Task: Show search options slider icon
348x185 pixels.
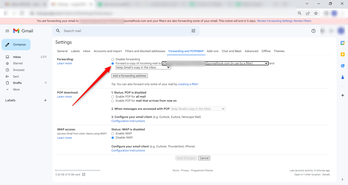Action: [x=193, y=31]
